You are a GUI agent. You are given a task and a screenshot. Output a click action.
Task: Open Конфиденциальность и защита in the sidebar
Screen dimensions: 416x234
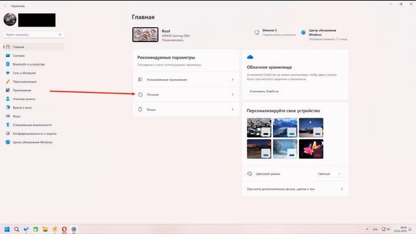[33, 134]
